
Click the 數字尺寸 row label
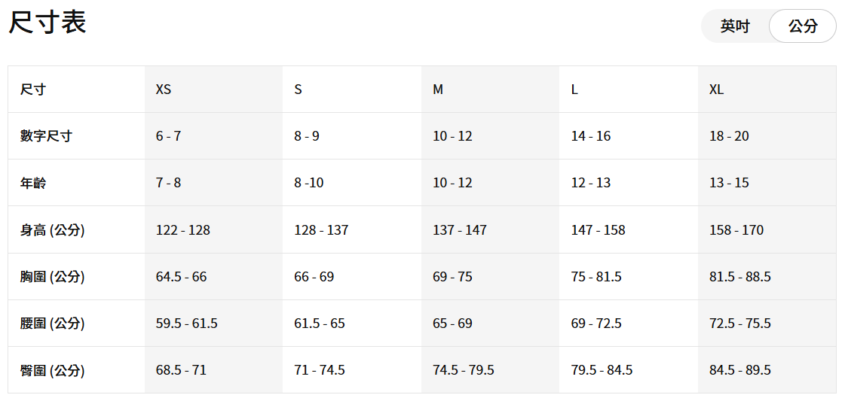point(46,136)
